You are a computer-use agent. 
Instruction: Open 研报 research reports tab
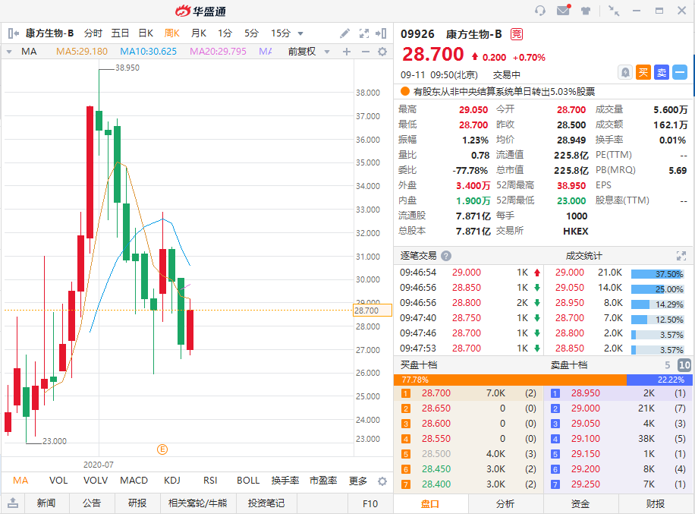coord(137,503)
